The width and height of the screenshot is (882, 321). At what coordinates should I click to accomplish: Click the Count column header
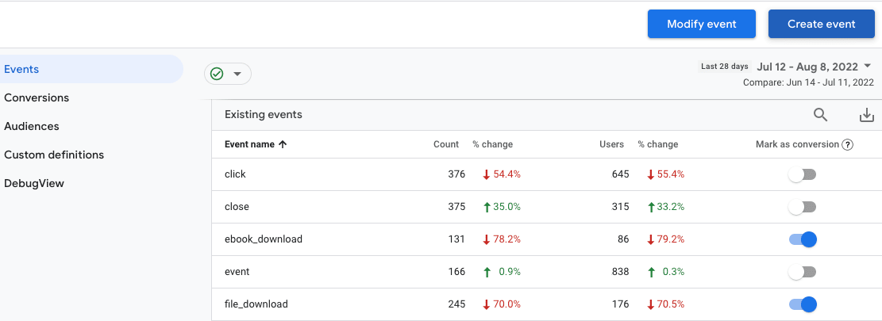tap(446, 145)
